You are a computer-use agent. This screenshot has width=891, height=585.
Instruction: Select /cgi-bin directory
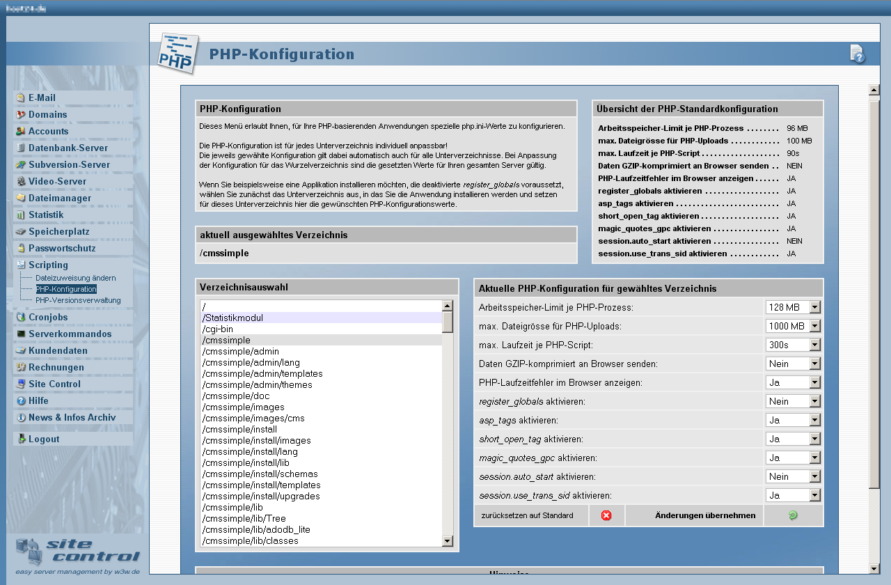click(321, 329)
